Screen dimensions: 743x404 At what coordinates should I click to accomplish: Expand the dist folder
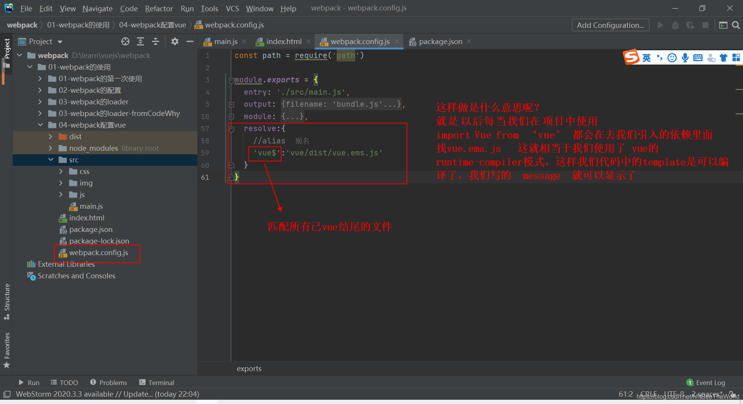[50, 136]
